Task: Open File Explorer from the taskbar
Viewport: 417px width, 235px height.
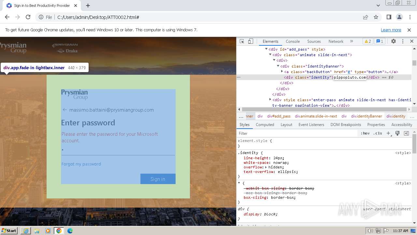Action: (x=37, y=231)
